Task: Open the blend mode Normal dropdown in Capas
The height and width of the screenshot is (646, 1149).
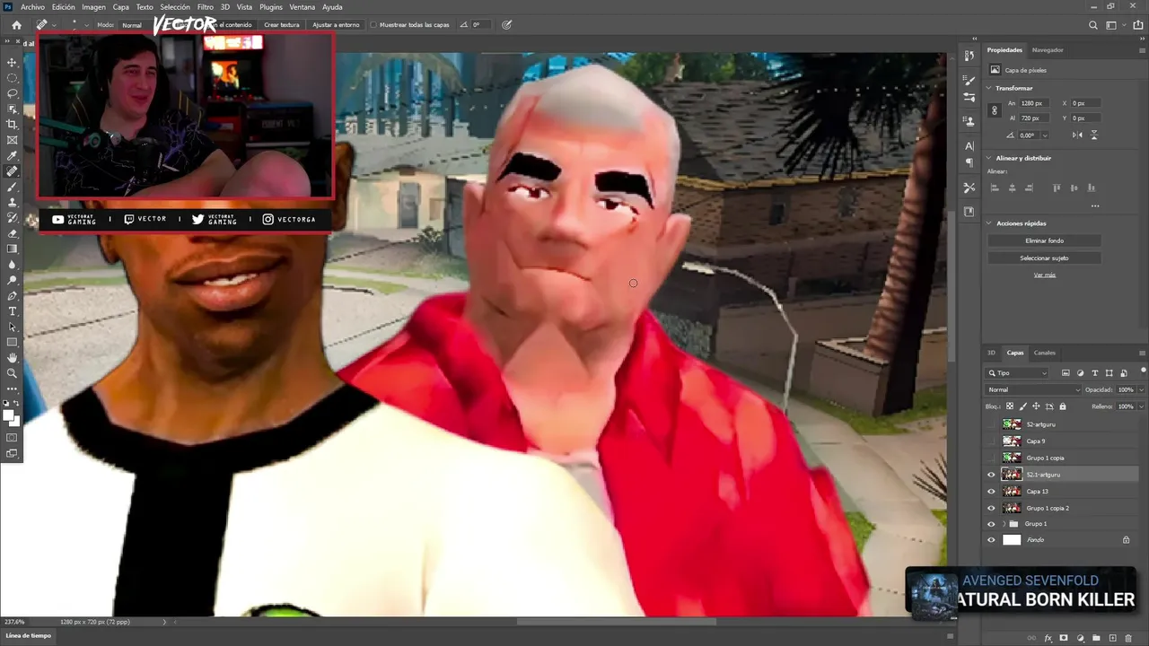Action: (x=1034, y=389)
